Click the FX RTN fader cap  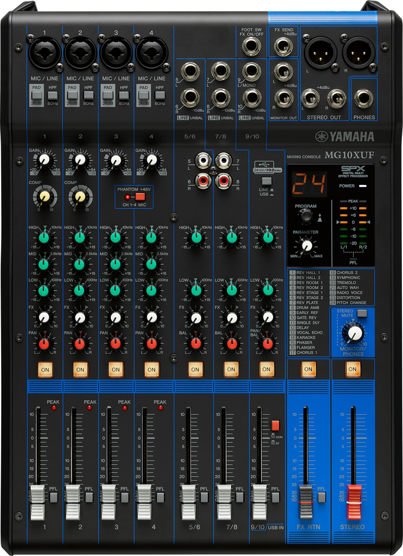pyautogui.click(x=305, y=494)
